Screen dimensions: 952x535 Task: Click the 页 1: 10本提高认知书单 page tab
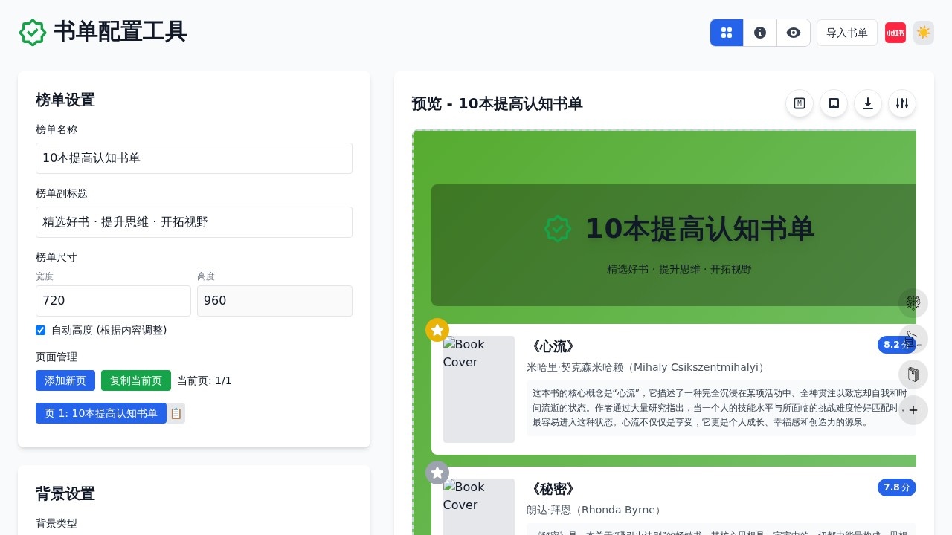[101, 413]
